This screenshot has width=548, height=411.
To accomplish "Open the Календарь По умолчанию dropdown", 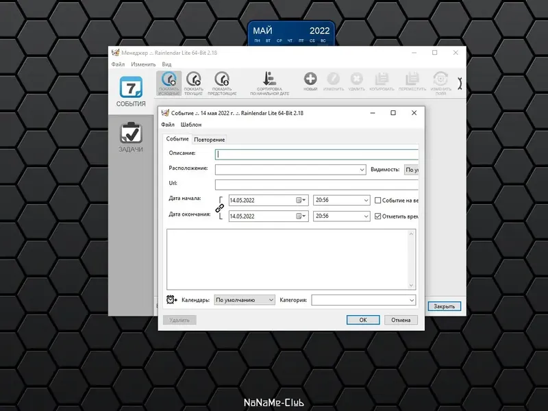I will click(245, 300).
